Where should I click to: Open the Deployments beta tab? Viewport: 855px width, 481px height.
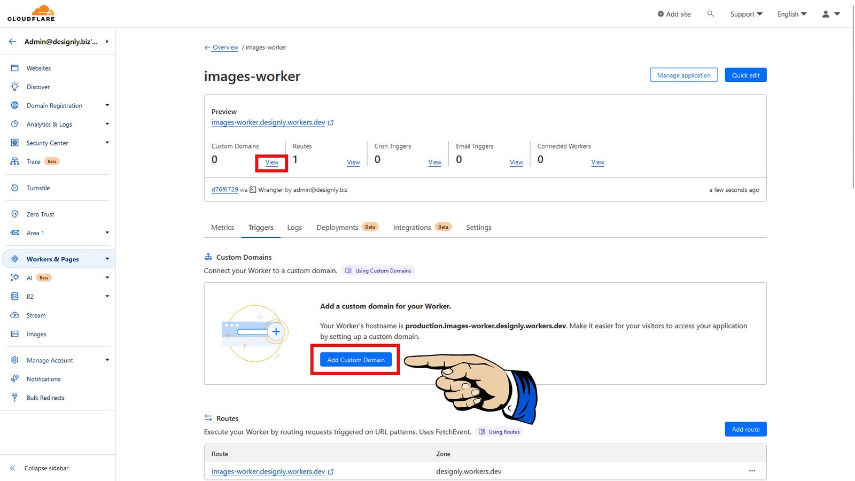point(337,227)
